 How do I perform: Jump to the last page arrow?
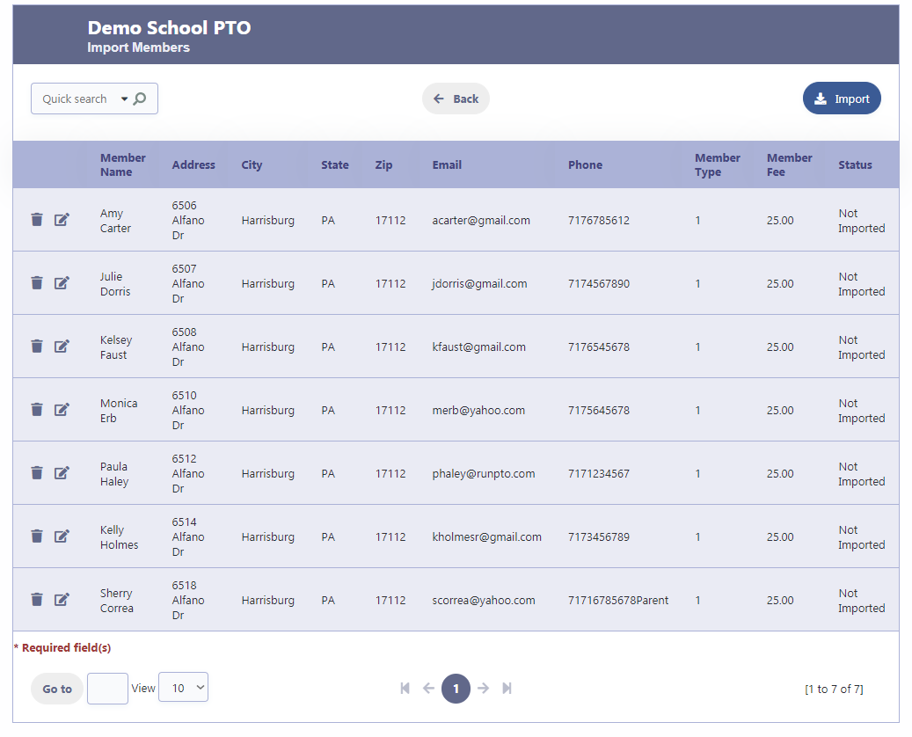507,689
